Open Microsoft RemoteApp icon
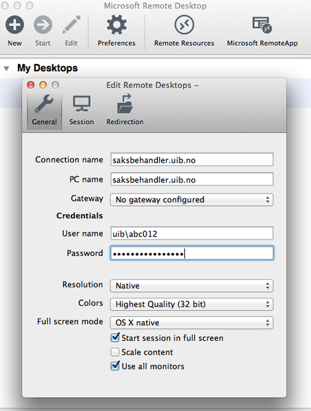 [x=262, y=25]
